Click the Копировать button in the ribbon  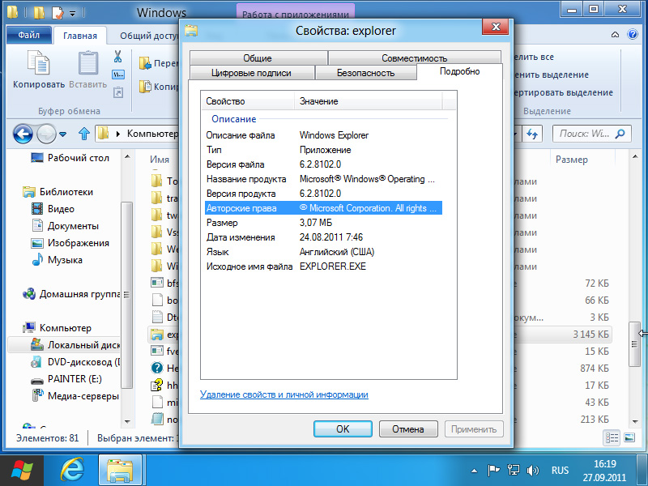tap(39, 70)
